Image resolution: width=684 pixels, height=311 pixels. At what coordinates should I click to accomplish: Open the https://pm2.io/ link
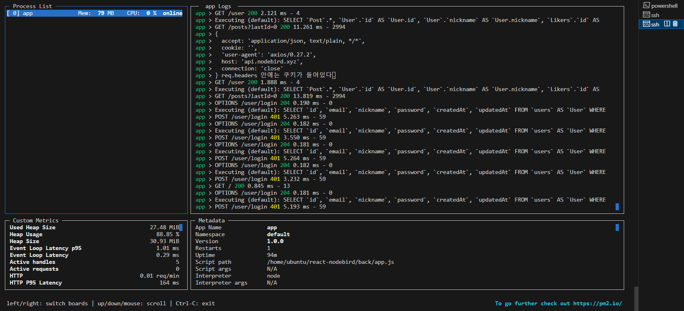coord(597,304)
